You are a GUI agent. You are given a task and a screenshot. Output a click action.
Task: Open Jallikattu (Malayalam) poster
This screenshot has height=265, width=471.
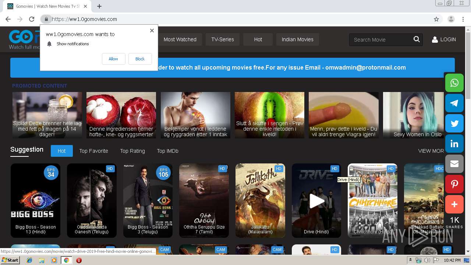(x=260, y=201)
